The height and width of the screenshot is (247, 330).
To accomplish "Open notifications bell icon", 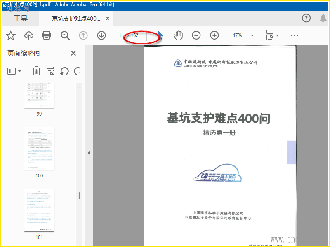I will 323,18.
